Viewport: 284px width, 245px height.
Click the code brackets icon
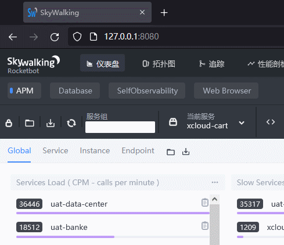pyautogui.click(x=271, y=122)
